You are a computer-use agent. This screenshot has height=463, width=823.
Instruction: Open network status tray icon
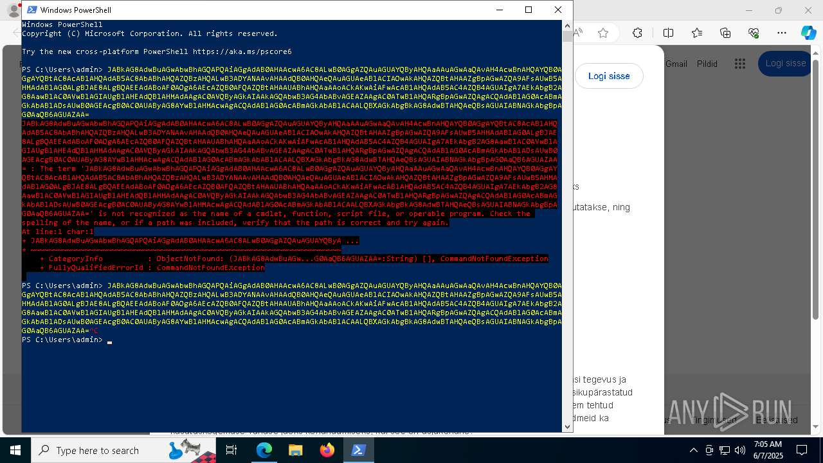coord(725,450)
